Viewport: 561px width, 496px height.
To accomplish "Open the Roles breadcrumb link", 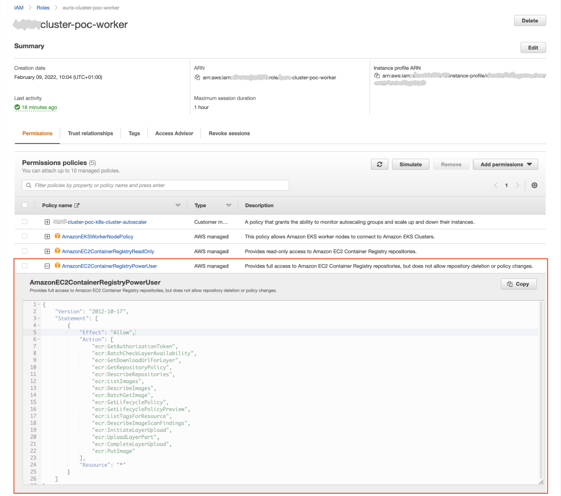I will [x=43, y=8].
